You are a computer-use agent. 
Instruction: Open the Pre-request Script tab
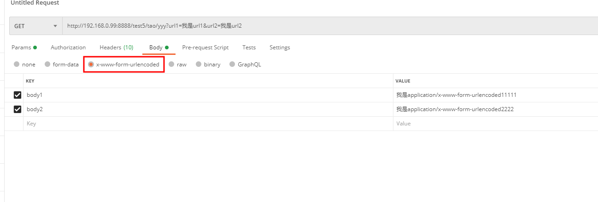pos(205,48)
